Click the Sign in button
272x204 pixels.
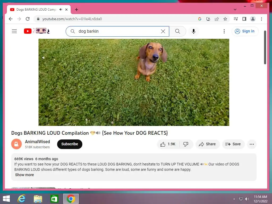(245, 31)
